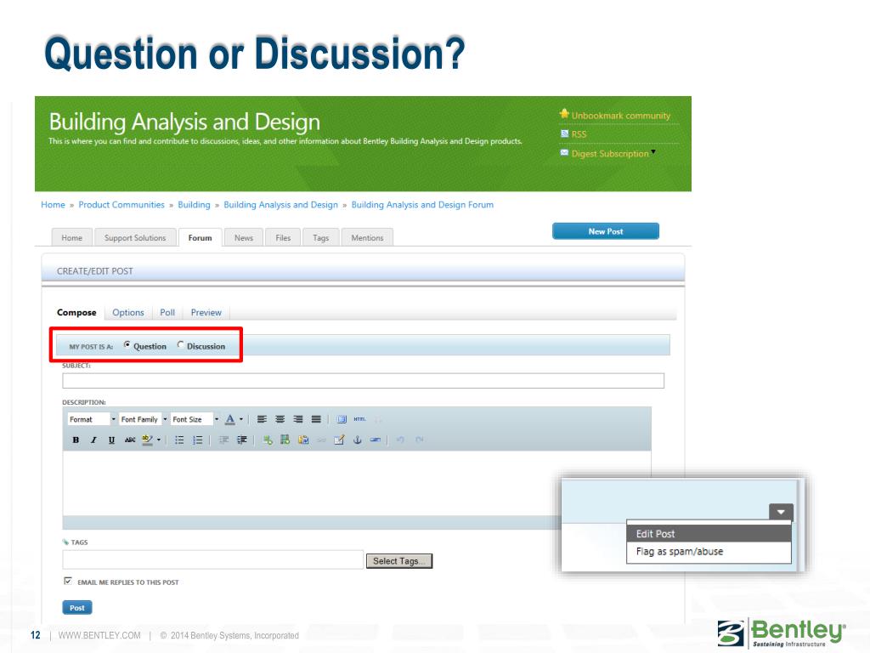Click the Subject input field
Viewport: 870px width, 653px height.
[x=363, y=380]
